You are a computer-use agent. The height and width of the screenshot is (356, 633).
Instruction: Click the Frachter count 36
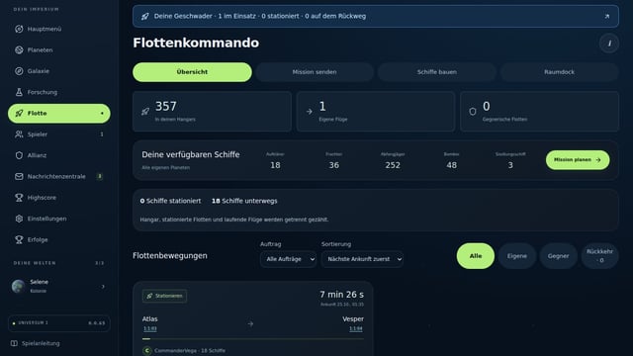(334, 165)
